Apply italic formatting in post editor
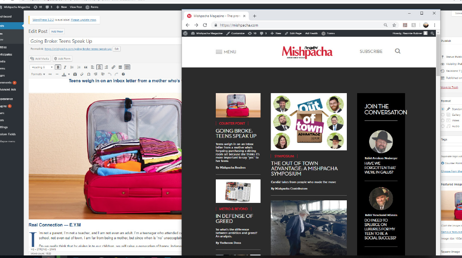The image size is (462, 258). (x=65, y=67)
